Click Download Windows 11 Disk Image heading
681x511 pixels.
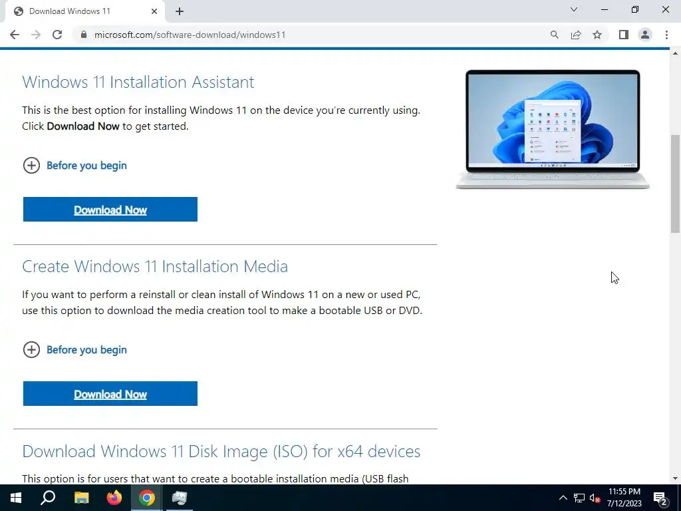click(221, 451)
